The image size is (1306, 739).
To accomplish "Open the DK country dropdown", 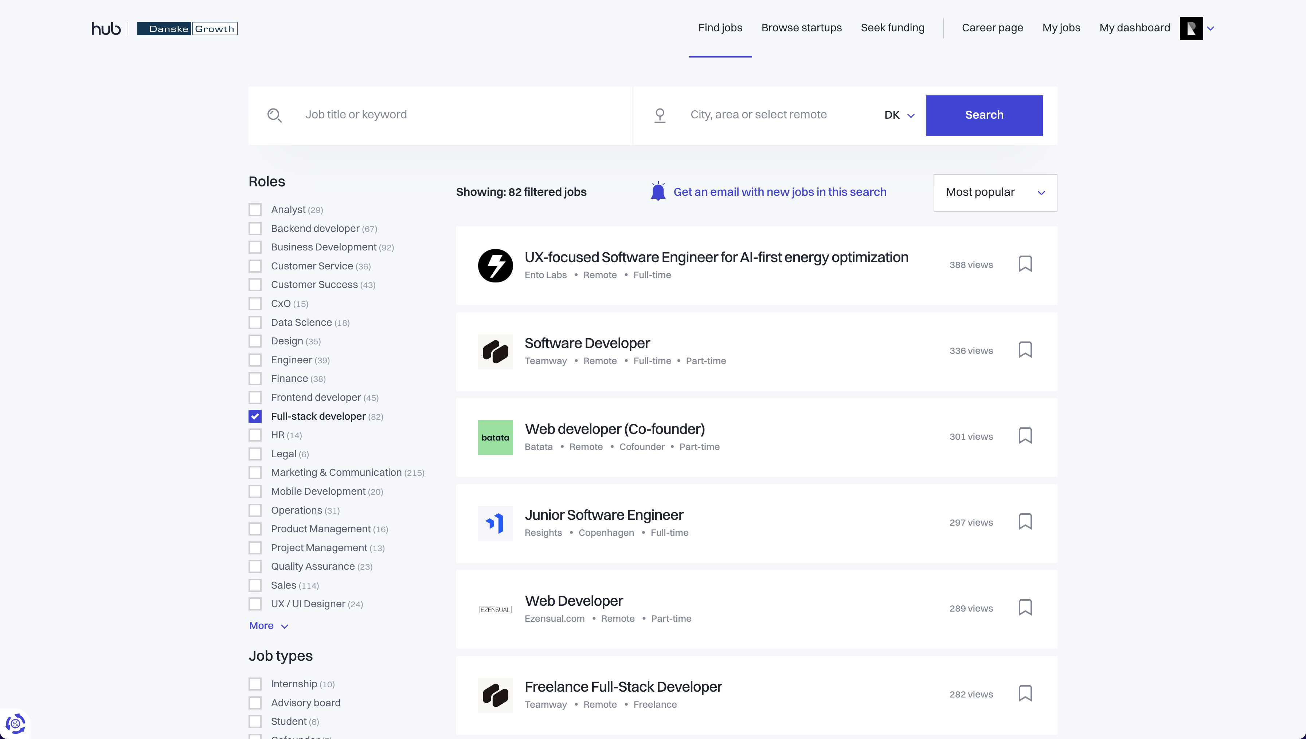I will click(x=899, y=115).
